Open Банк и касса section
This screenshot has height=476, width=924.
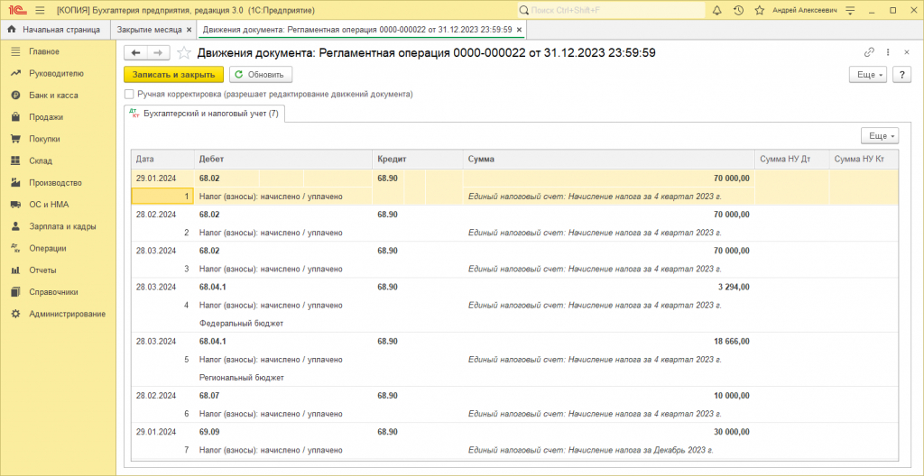[53, 95]
